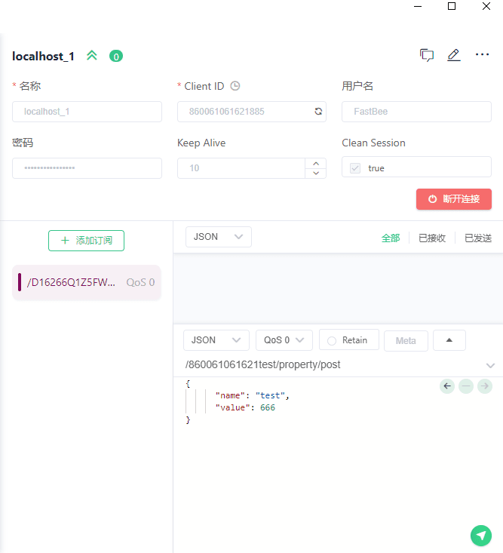
Task: Click the 密码 password field
Action: coord(87,168)
